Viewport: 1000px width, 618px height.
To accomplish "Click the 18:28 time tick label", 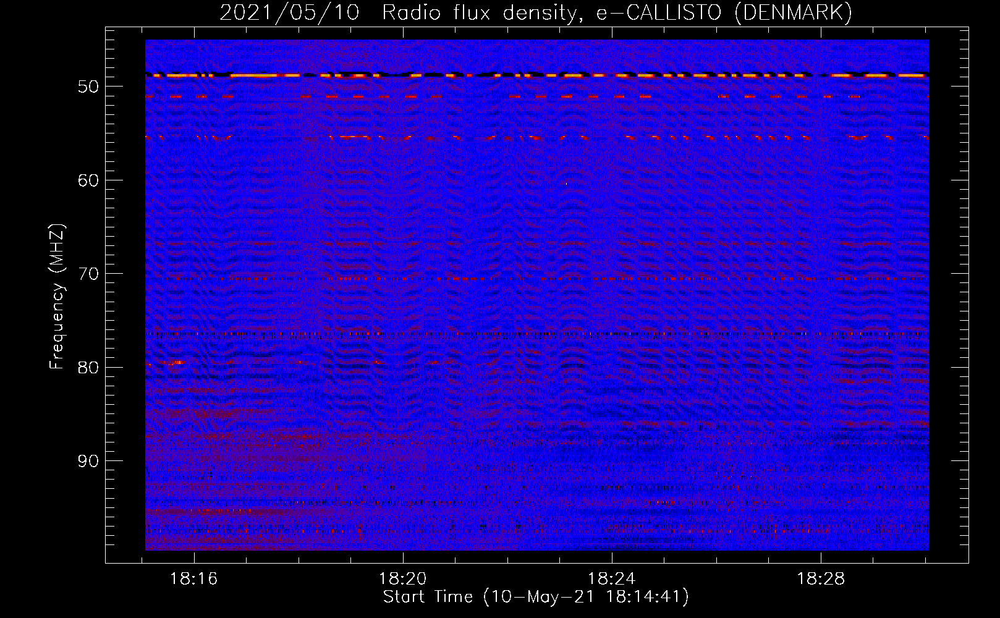I will (x=821, y=579).
